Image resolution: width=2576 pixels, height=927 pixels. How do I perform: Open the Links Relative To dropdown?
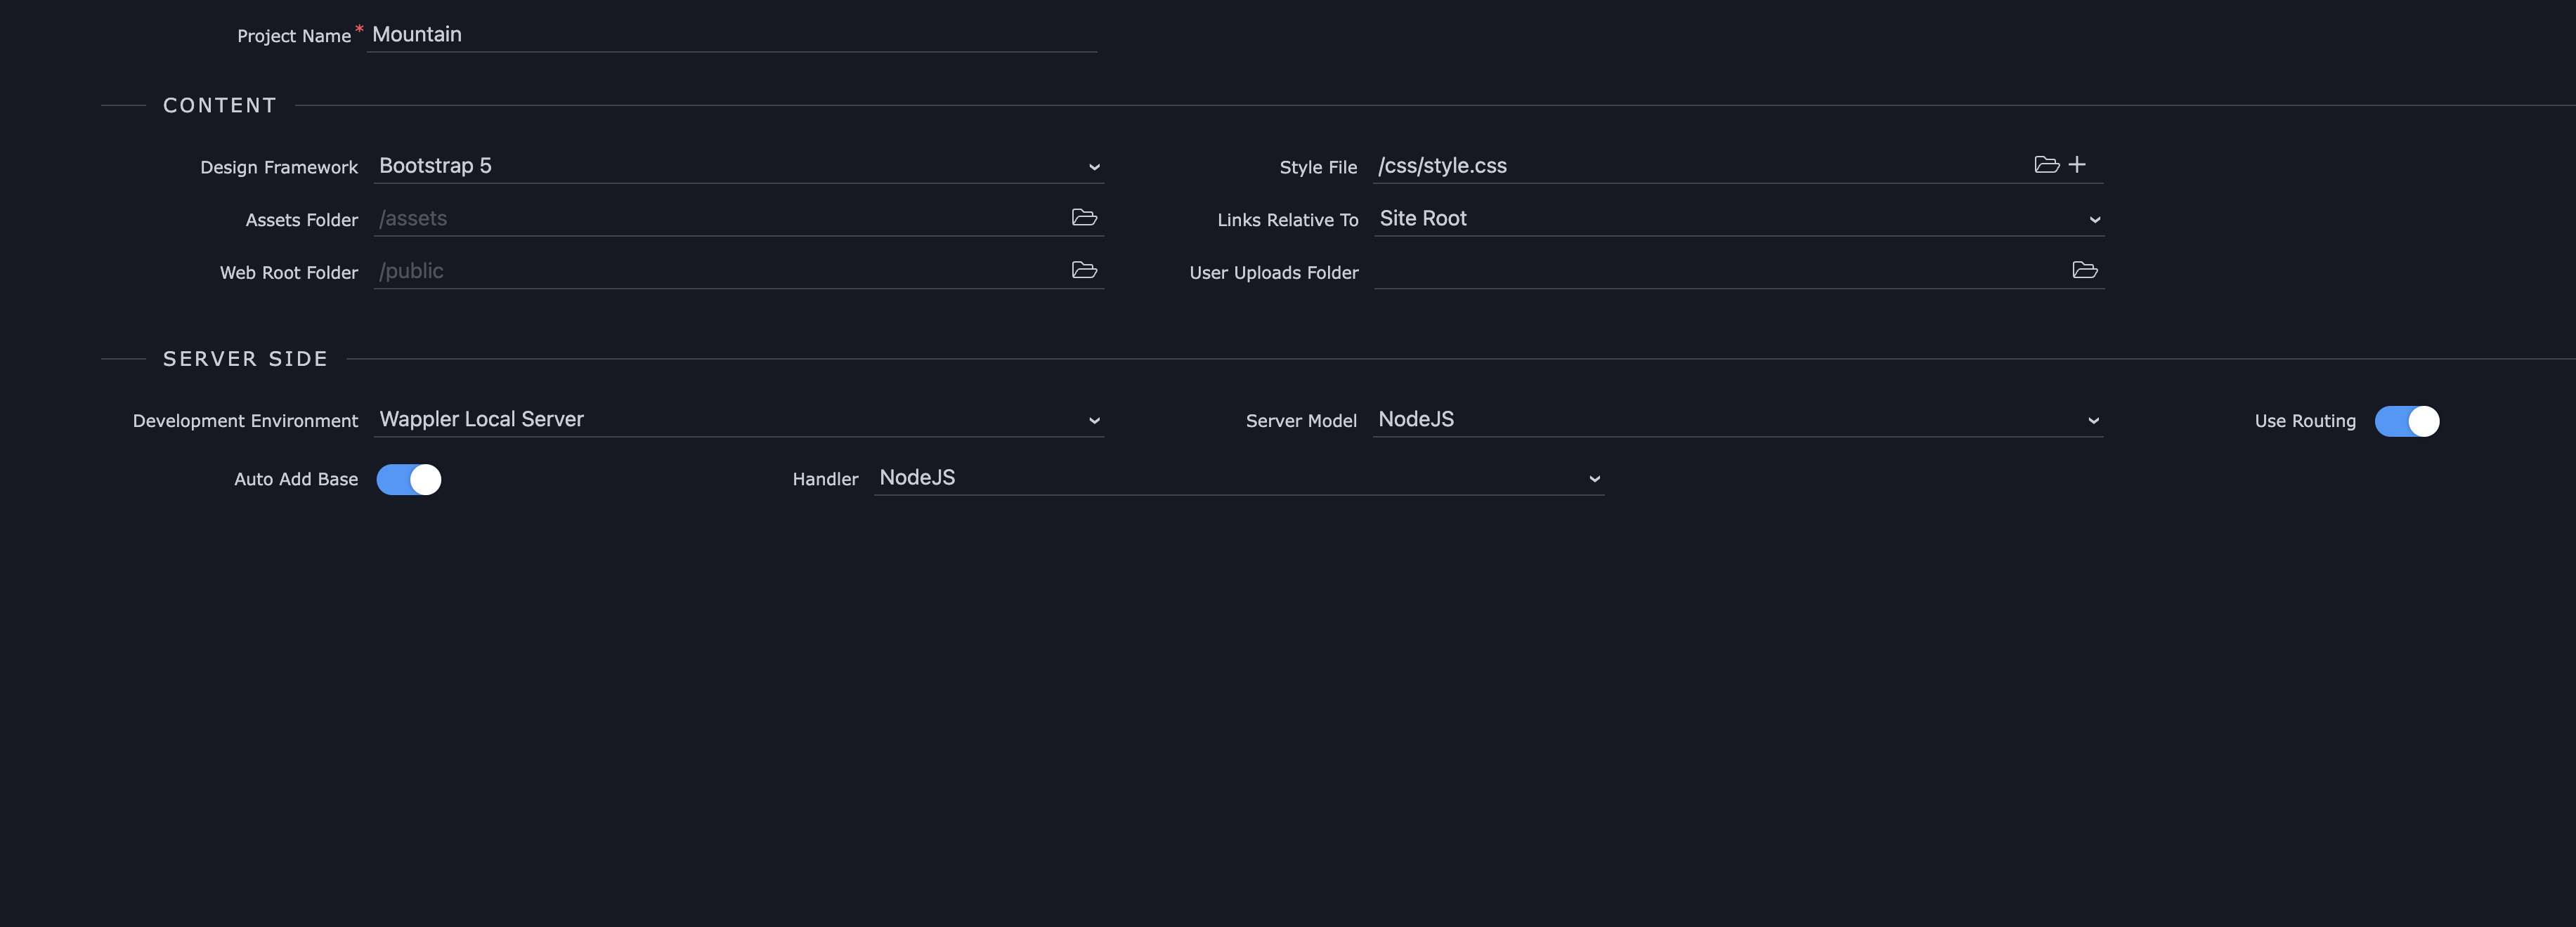pos(1739,219)
